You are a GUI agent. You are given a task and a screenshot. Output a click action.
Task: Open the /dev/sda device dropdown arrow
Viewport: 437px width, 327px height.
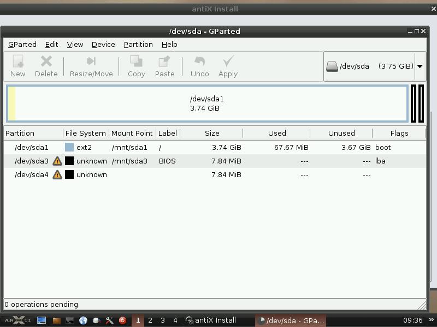pyautogui.click(x=420, y=66)
